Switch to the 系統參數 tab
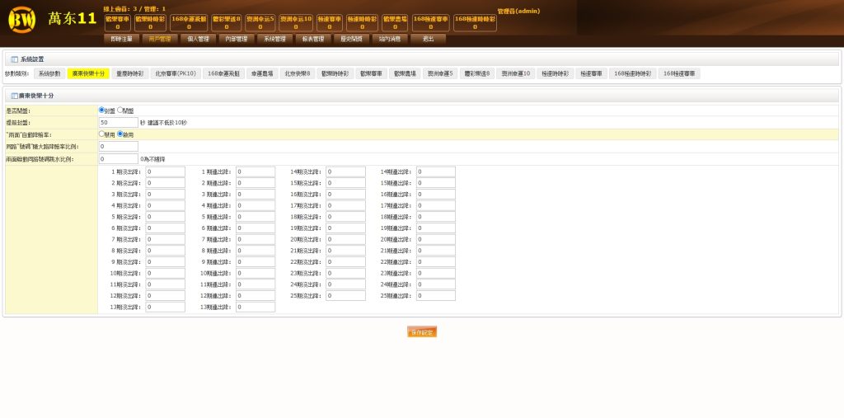Screen dimensions: 844x418 click(49, 74)
